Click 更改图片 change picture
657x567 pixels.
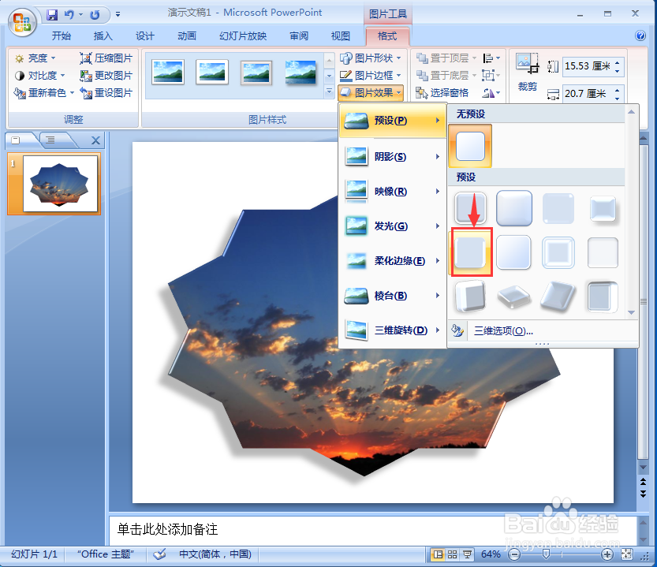click(x=106, y=76)
